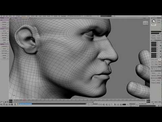Click the blue highlighted command field at bottom
The width and height of the screenshot is (162, 122).
(25, 104)
